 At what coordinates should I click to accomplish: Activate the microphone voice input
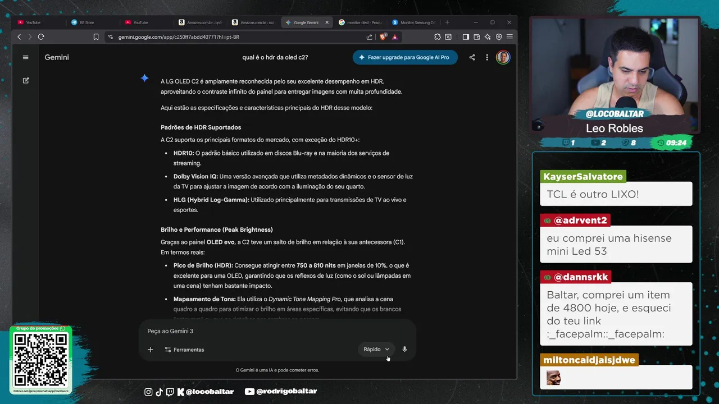pos(404,349)
